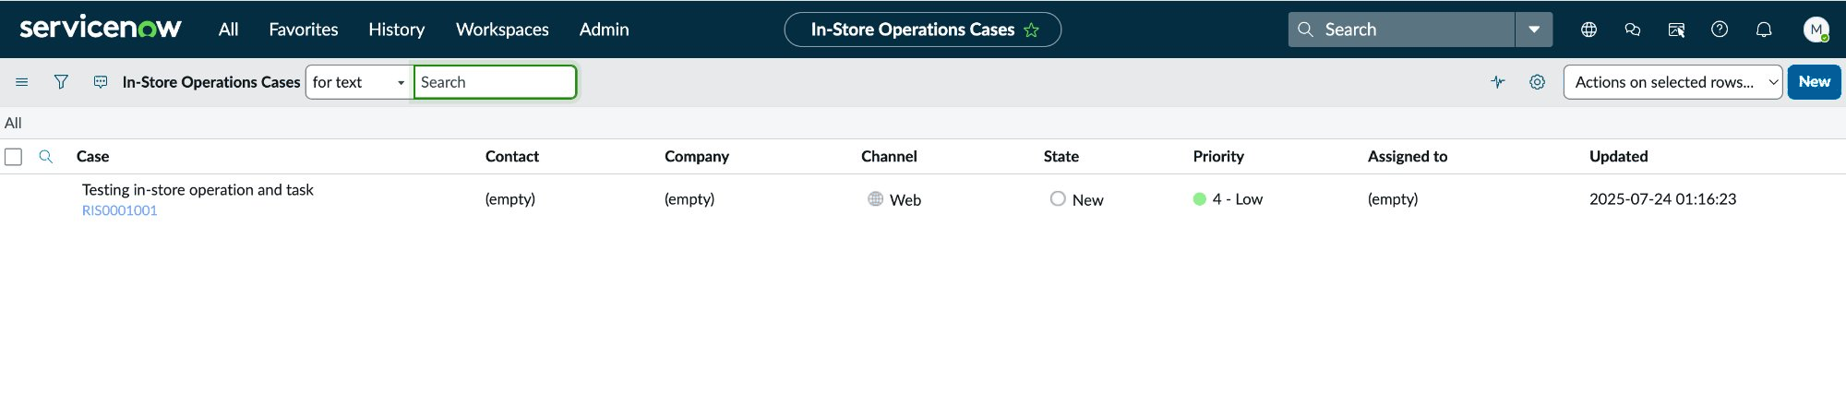Open case link RIS0001001

[x=120, y=210]
